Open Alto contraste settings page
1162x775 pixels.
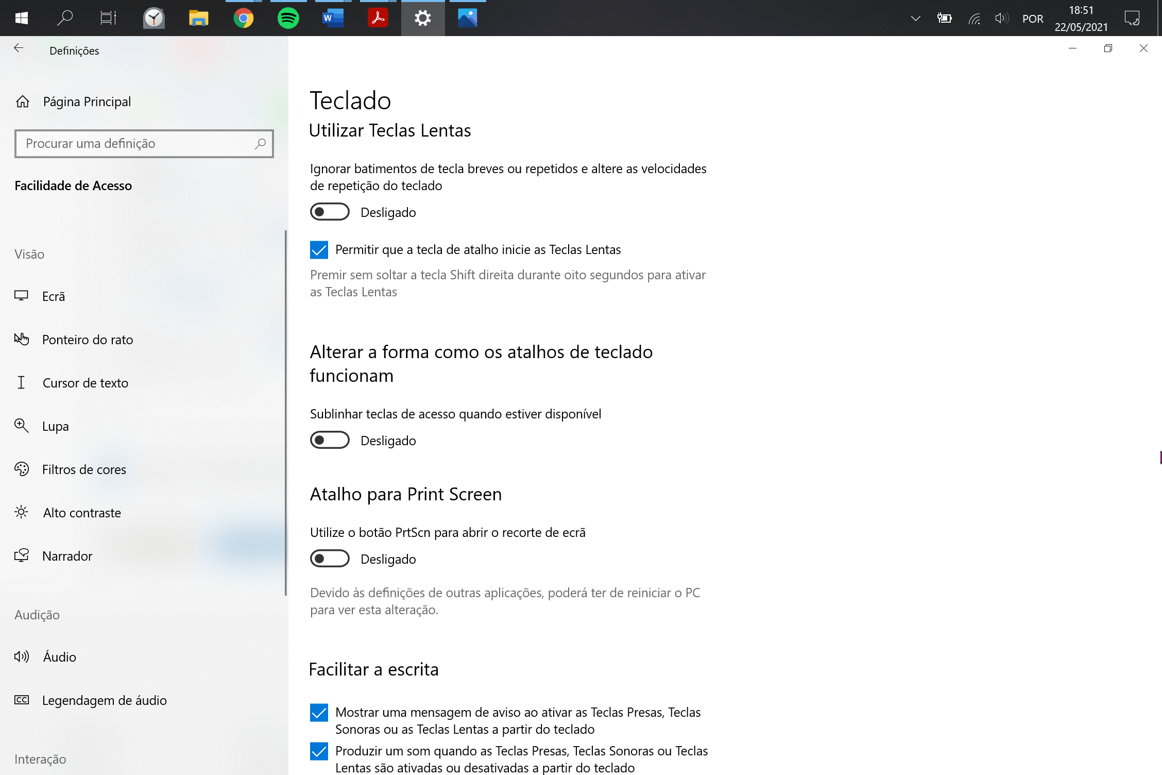point(82,513)
